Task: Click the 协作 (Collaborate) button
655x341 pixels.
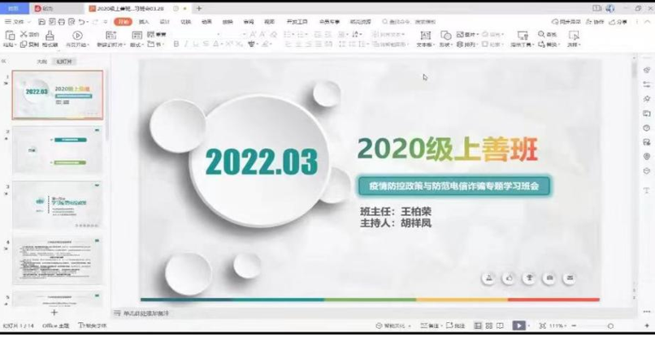Action: pos(595,22)
